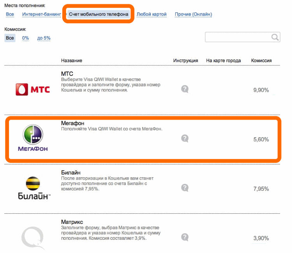292x253 pixels.
Task: Click the 3,90% commission value
Action: coord(261,238)
